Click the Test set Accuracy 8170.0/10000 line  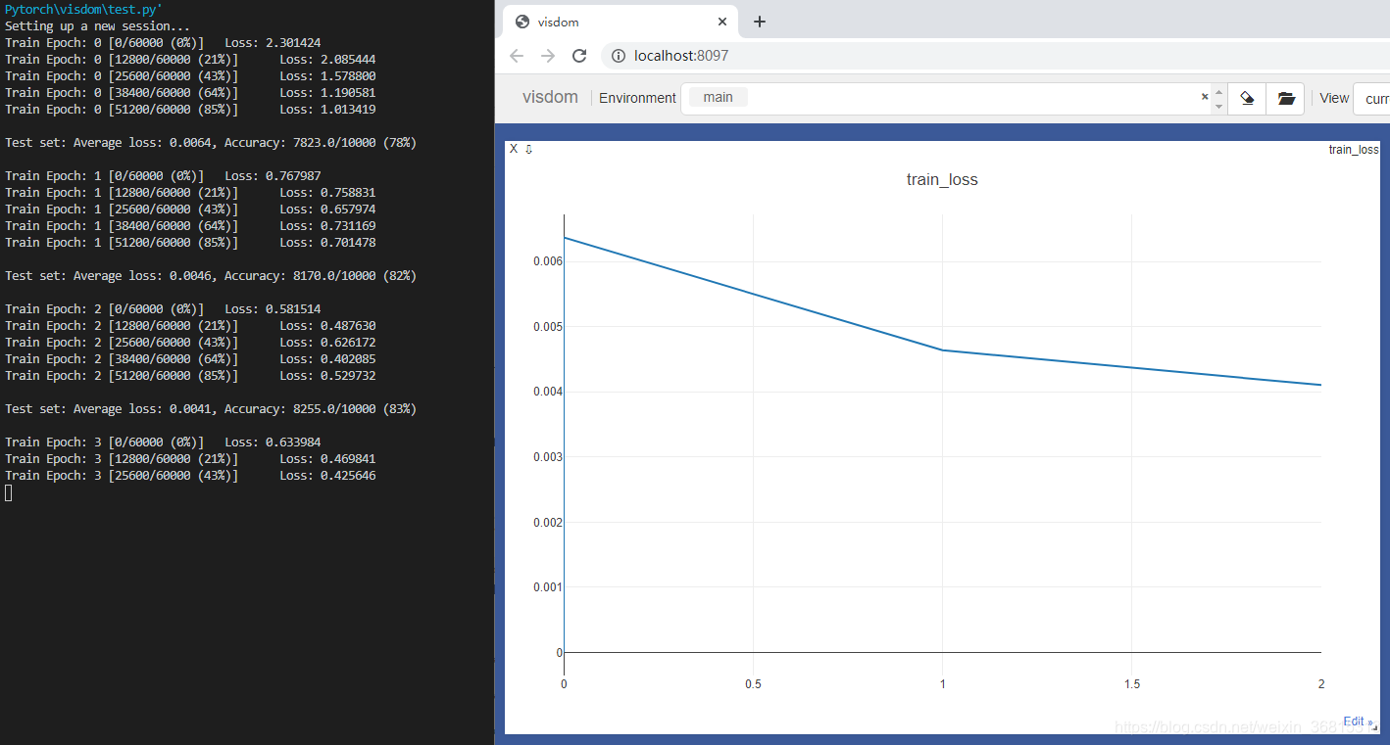coord(211,275)
